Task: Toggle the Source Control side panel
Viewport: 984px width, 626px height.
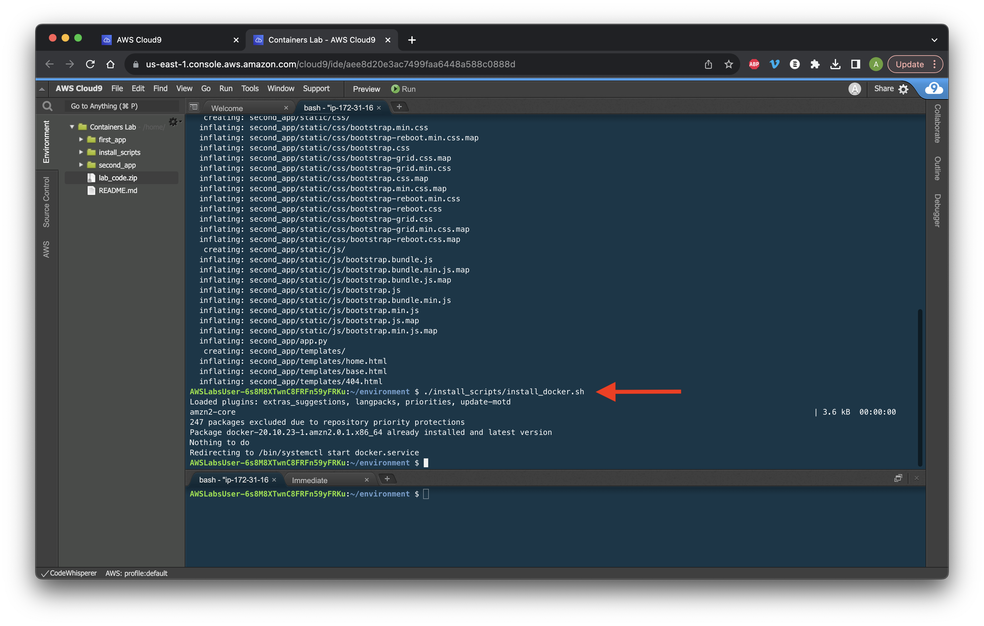Action: 46,202
